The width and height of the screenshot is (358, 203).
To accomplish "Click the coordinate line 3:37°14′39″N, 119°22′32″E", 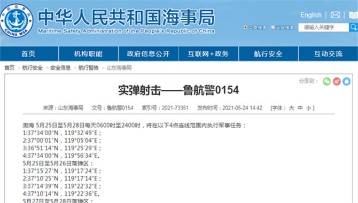I will pyautogui.click(x=62, y=186).
